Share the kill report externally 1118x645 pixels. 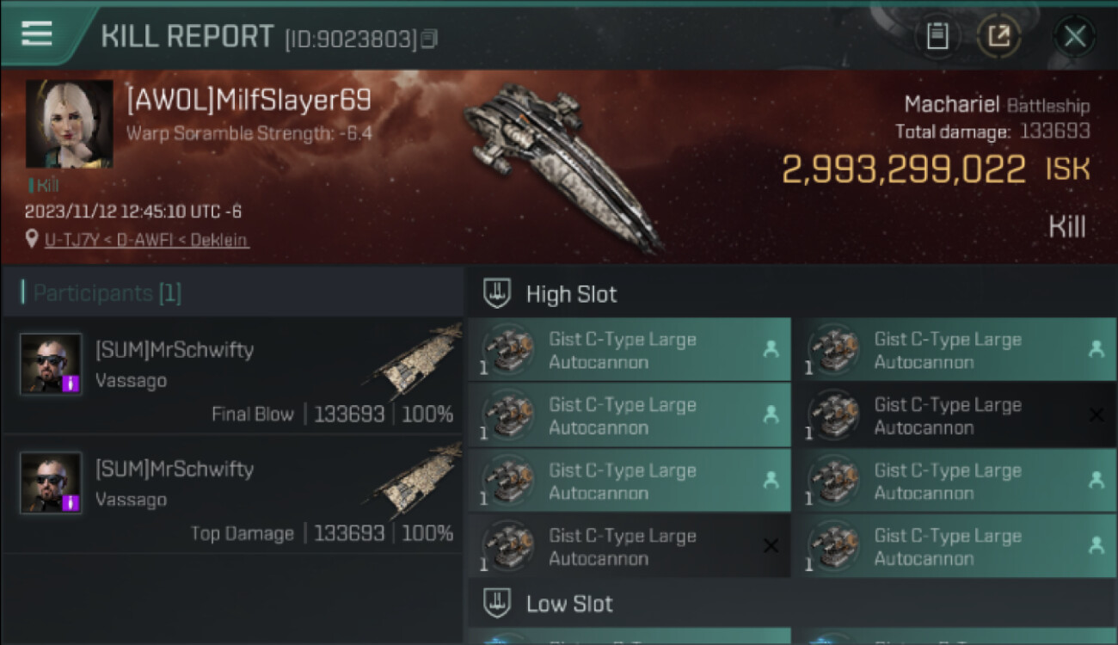tap(998, 36)
